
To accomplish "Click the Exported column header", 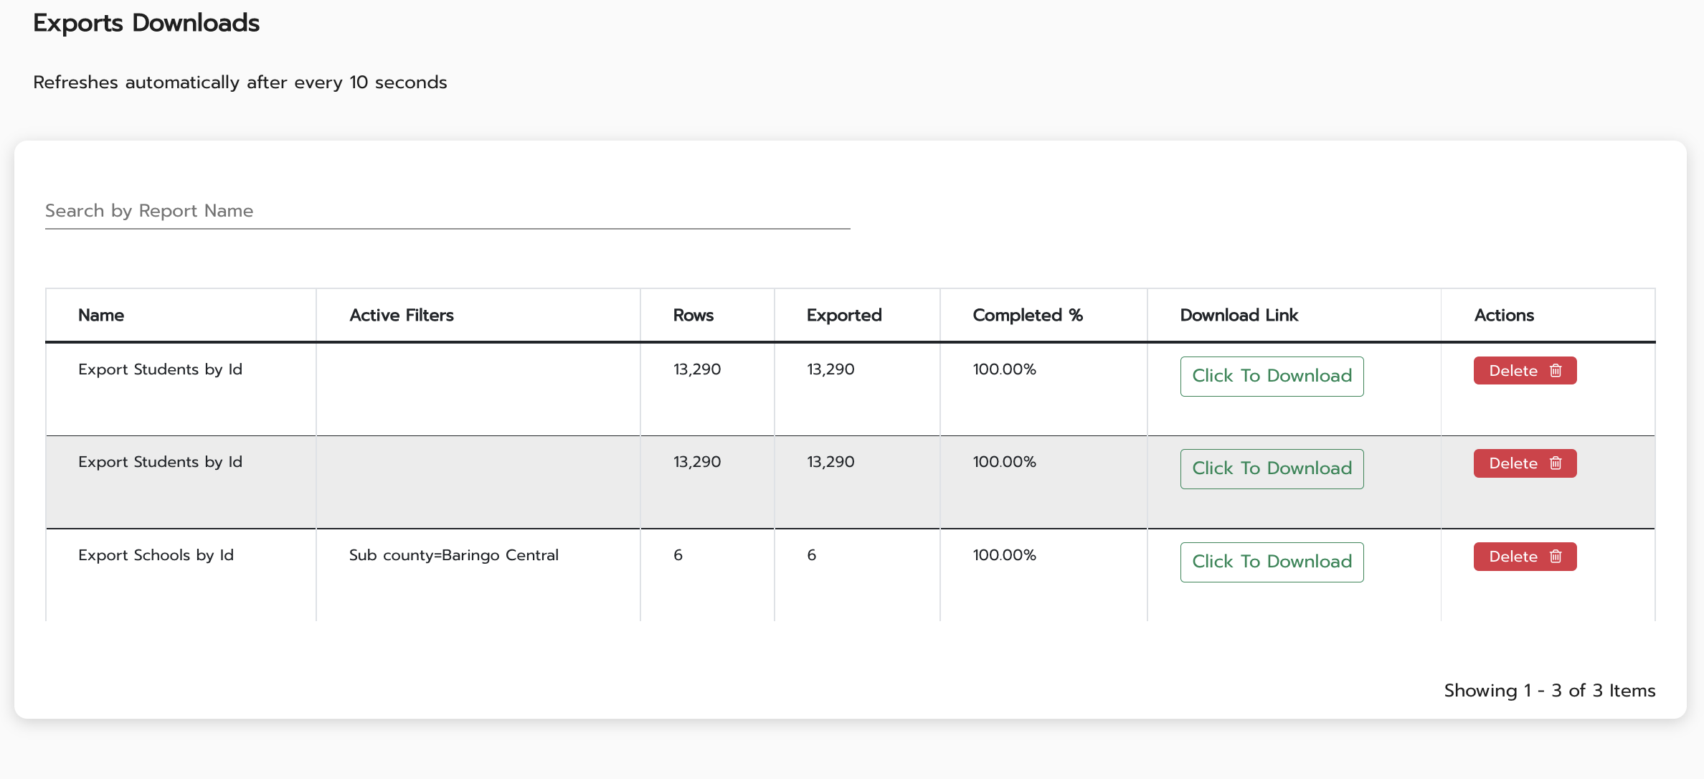I will tap(844, 316).
